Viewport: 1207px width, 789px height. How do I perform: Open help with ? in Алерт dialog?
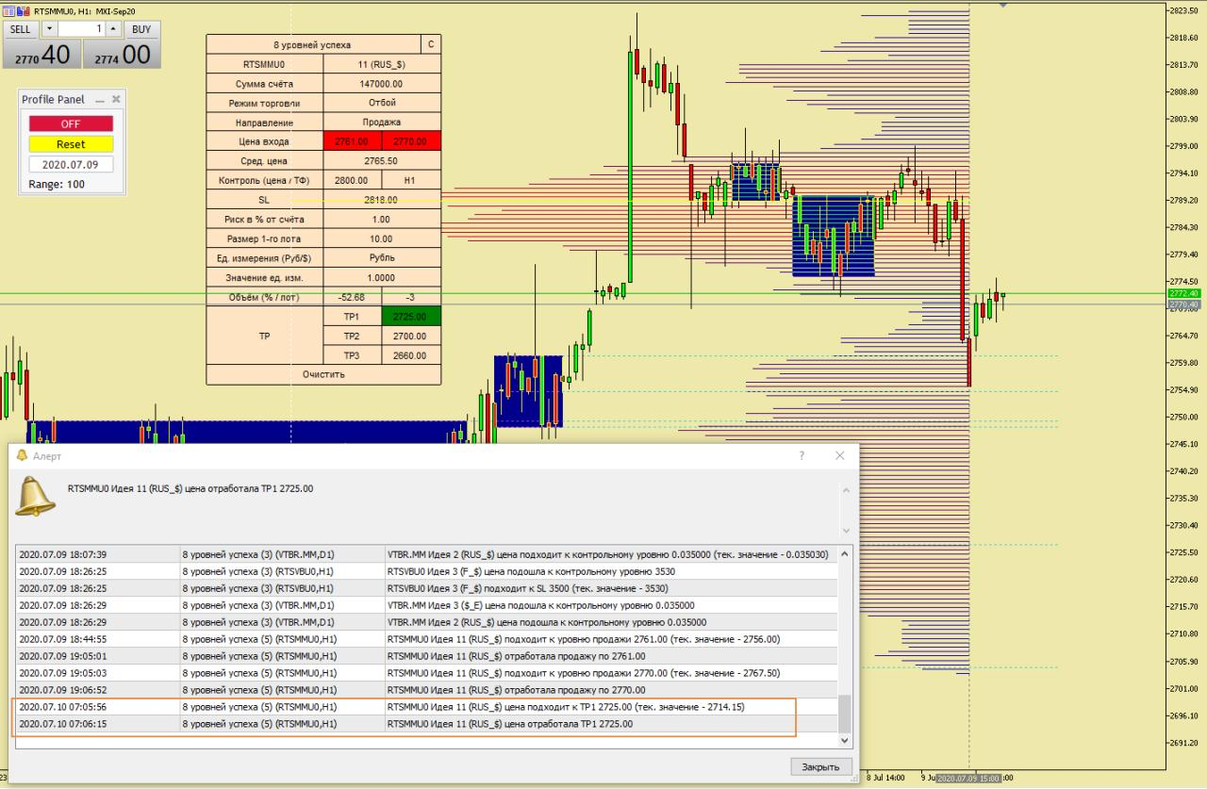[x=802, y=455]
